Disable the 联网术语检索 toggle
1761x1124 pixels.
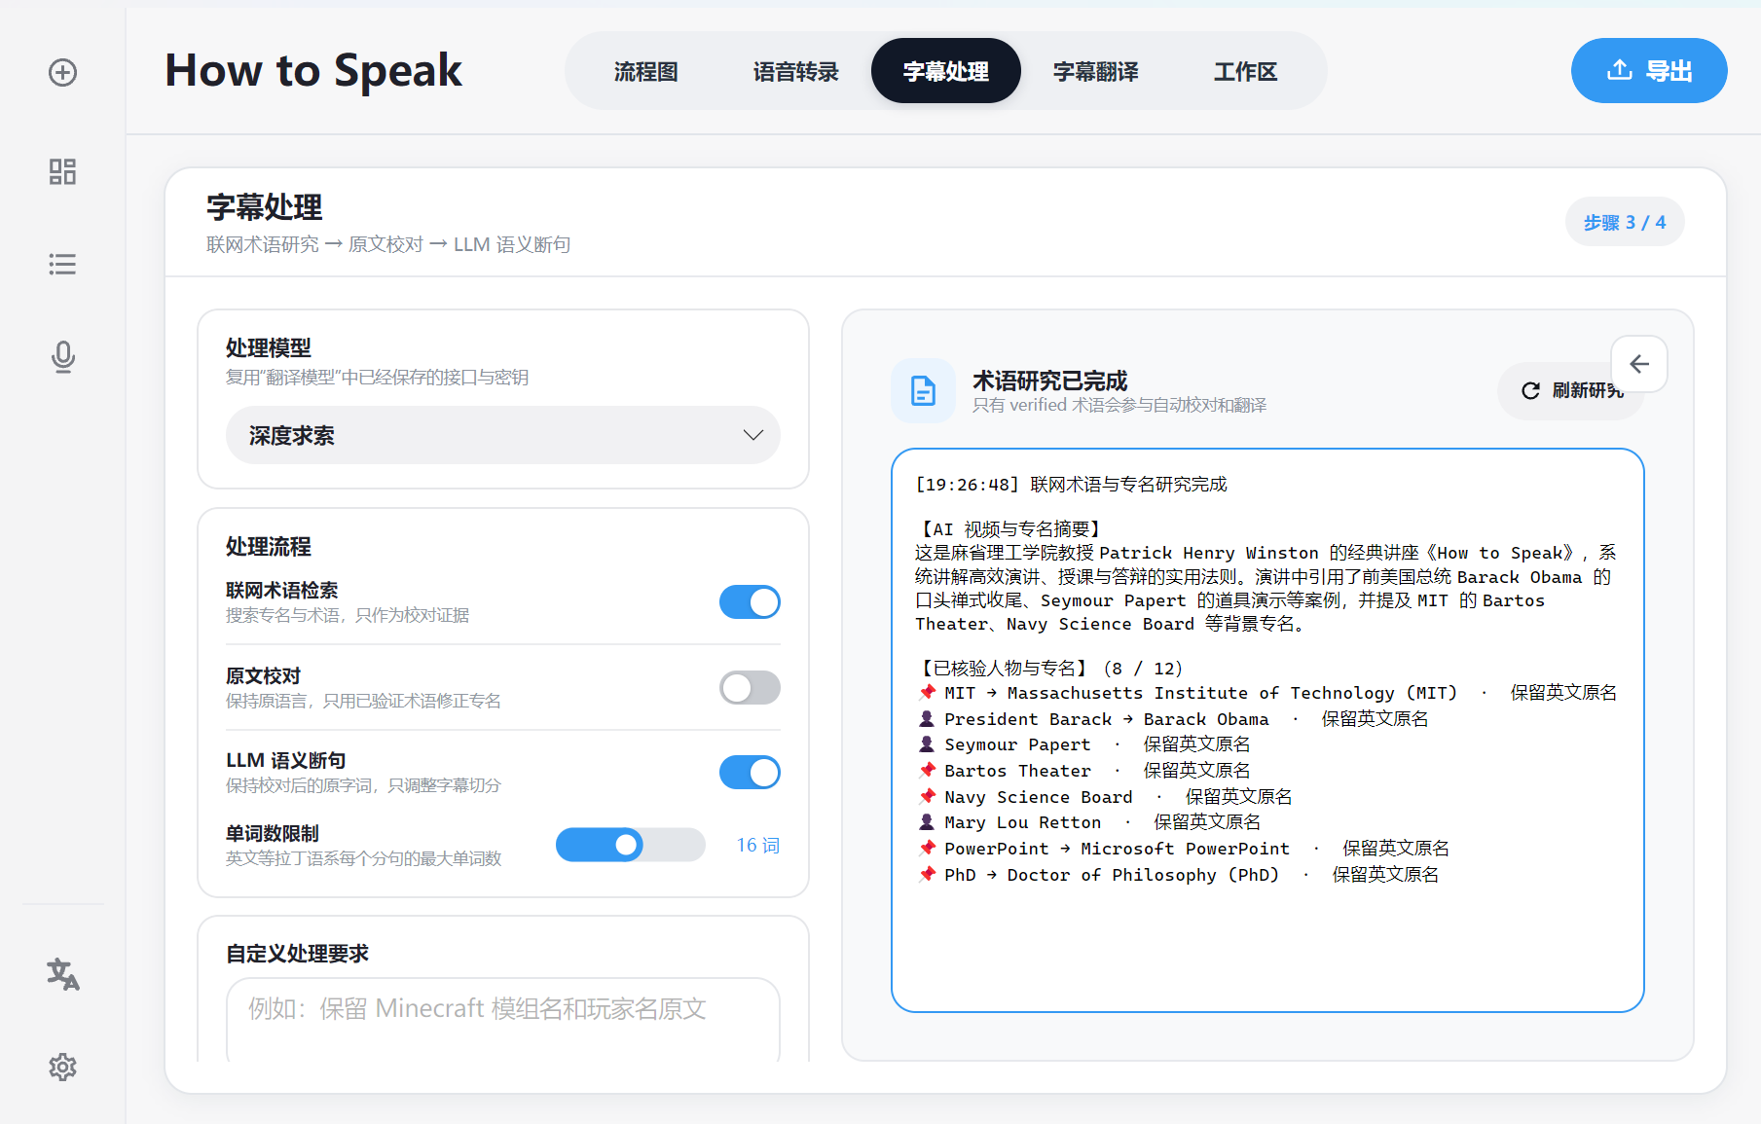click(x=750, y=602)
